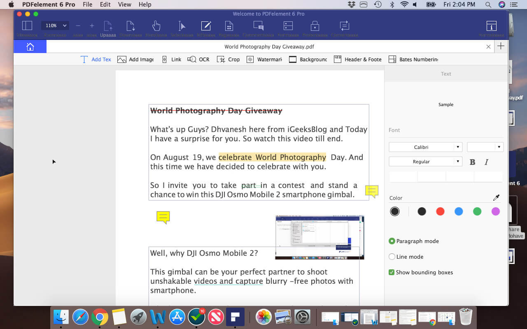Toggle Bold formatting
527x329 pixels.
pos(472,162)
